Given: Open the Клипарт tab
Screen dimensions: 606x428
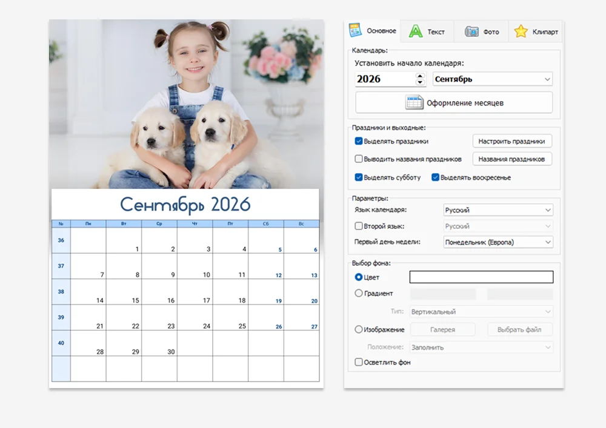Looking at the screenshot, I should (x=537, y=31).
